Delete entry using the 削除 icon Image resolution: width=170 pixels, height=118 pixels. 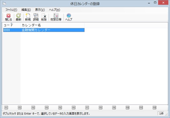pos(44,17)
